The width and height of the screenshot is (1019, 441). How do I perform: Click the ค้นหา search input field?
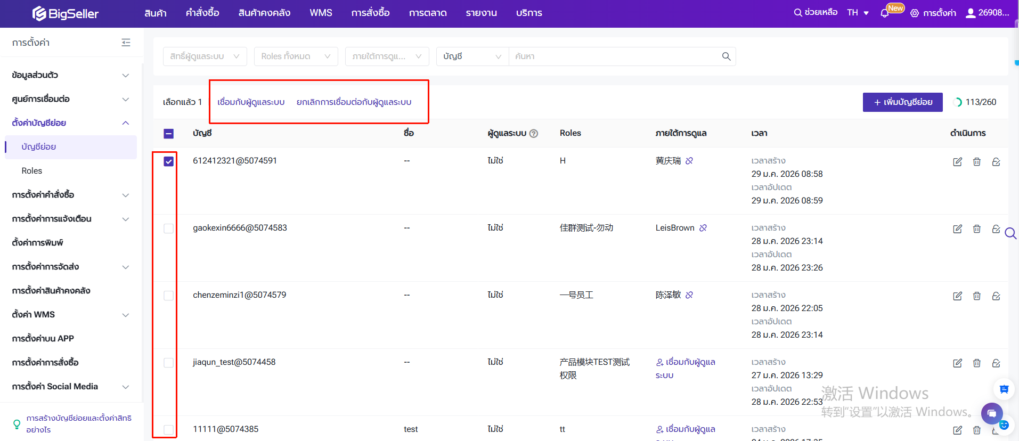pyautogui.click(x=613, y=56)
